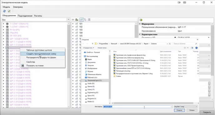
Task: Collapse the Характеристики property group
Action: point(140,34)
